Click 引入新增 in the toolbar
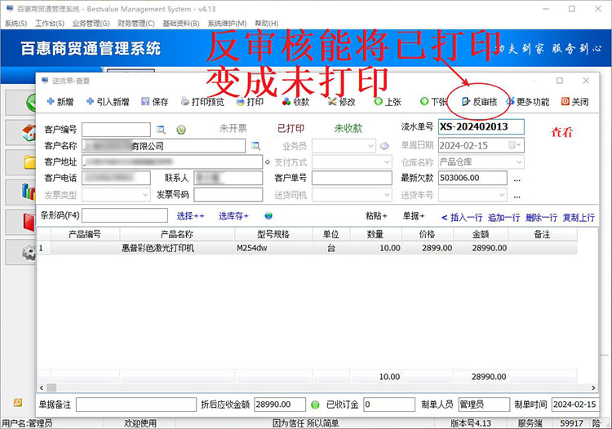Image resolution: width=612 pixels, height=429 pixels. click(108, 102)
